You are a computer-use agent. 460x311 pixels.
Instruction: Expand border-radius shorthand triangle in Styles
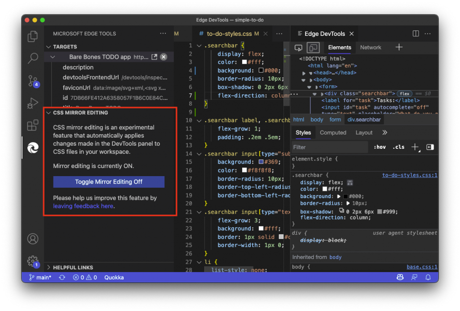[348, 203]
